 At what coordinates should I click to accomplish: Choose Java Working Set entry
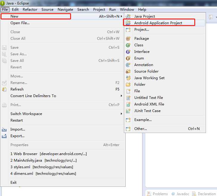pyautogui.click(x=165, y=78)
